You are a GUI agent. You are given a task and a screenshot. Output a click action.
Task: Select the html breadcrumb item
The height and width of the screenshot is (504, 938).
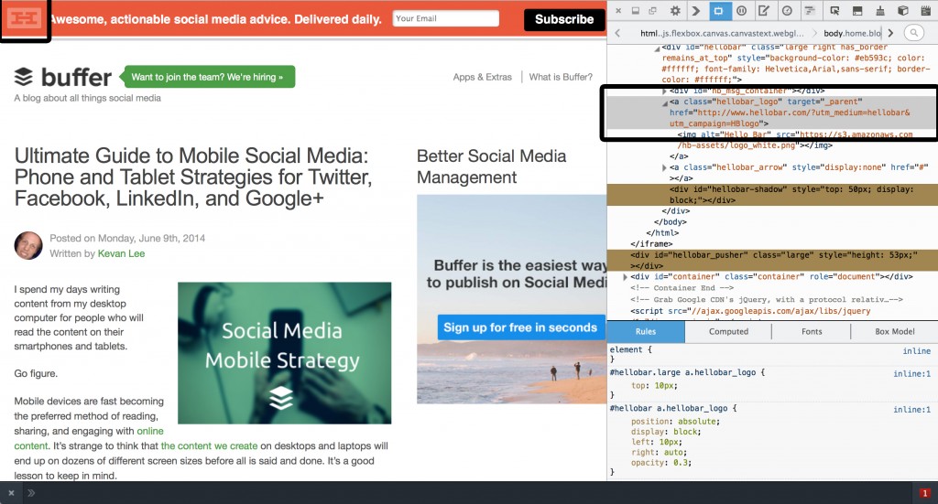pos(722,34)
